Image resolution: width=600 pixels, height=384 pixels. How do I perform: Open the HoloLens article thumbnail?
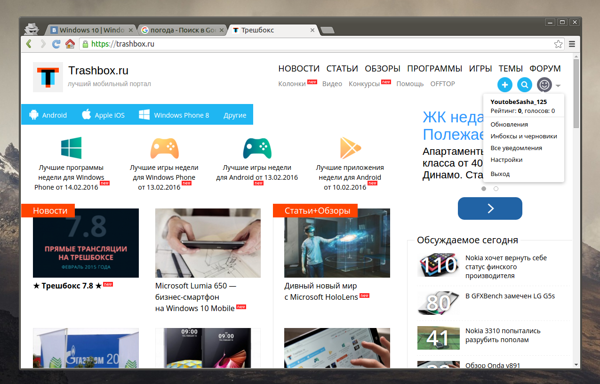tap(337, 243)
